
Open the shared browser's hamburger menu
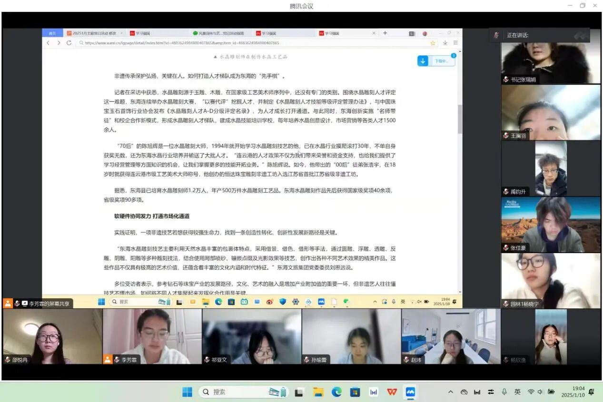455,43
